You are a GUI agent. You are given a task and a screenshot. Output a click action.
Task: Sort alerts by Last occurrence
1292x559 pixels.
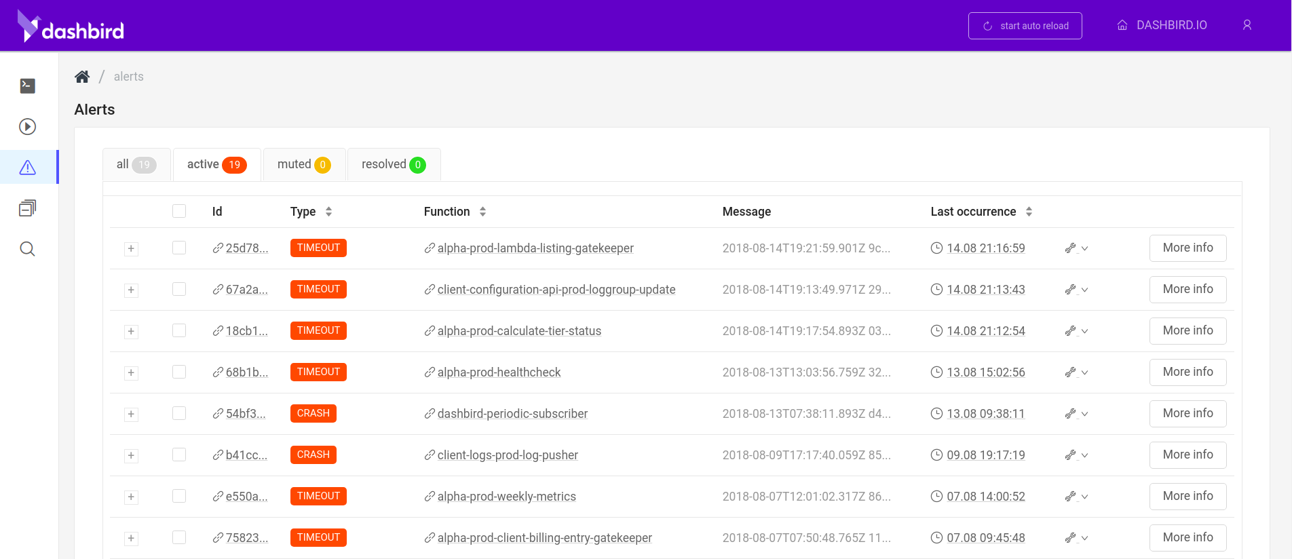1029,212
